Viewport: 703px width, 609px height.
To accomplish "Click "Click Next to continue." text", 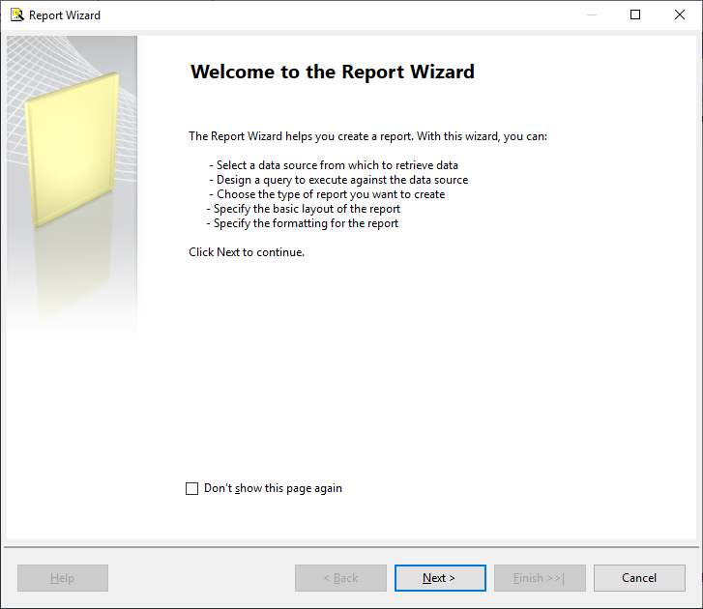I will (247, 252).
